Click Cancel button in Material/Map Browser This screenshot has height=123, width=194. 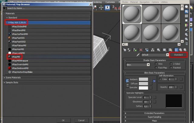81,120
